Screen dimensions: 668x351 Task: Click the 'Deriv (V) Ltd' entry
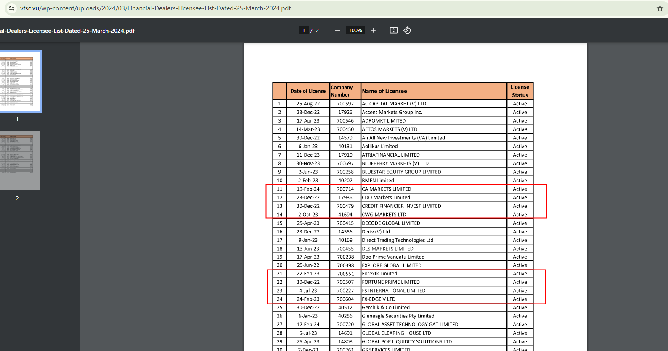pos(376,232)
